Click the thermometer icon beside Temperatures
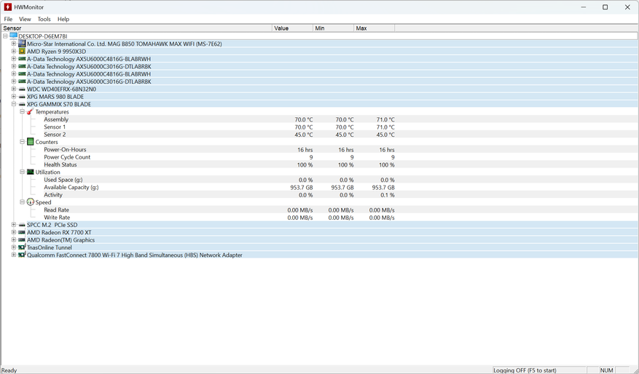Screen dimensions: 639x374 (x=30, y=111)
